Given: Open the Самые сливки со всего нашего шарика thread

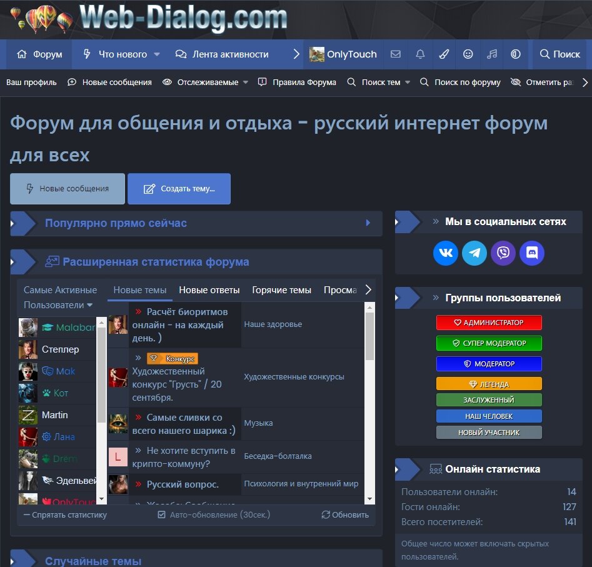Looking at the screenshot, I should coord(184,424).
